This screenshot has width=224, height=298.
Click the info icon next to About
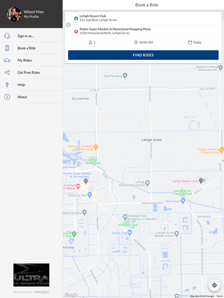[x=7, y=97]
